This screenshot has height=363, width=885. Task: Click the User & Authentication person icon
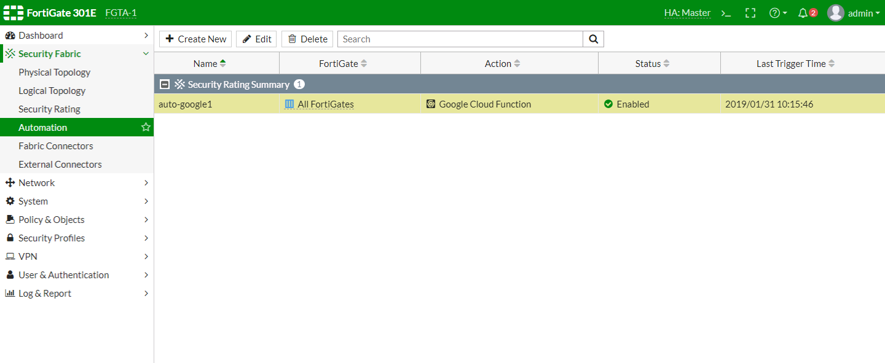click(10, 275)
